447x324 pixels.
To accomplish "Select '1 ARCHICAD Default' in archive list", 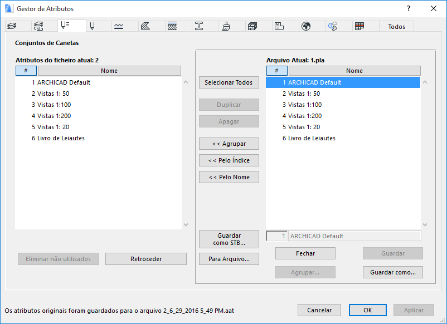I will click(343, 82).
